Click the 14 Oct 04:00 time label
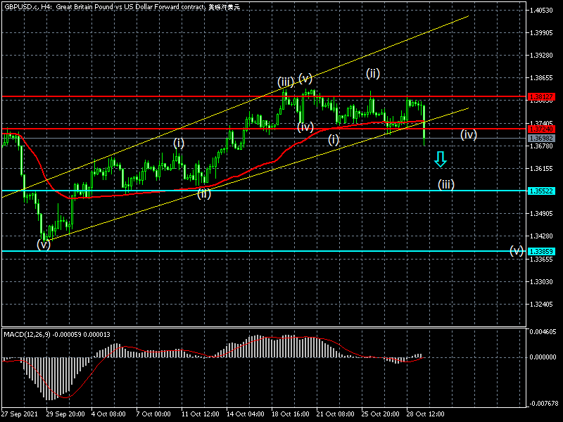 point(246,414)
